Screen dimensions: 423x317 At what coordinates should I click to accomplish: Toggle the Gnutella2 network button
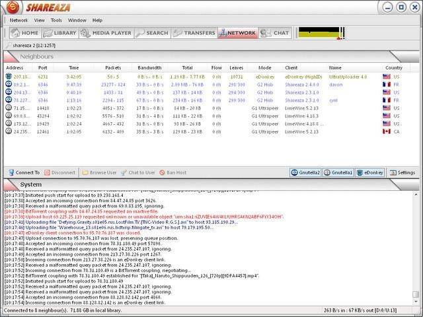click(x=305, y=172)
